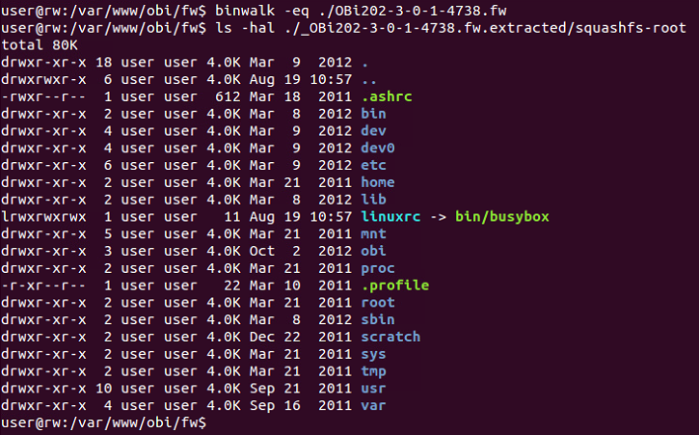Viewport: 699px width, 435px height.
Task: Select the sys directory name
Action: point(373,354)
